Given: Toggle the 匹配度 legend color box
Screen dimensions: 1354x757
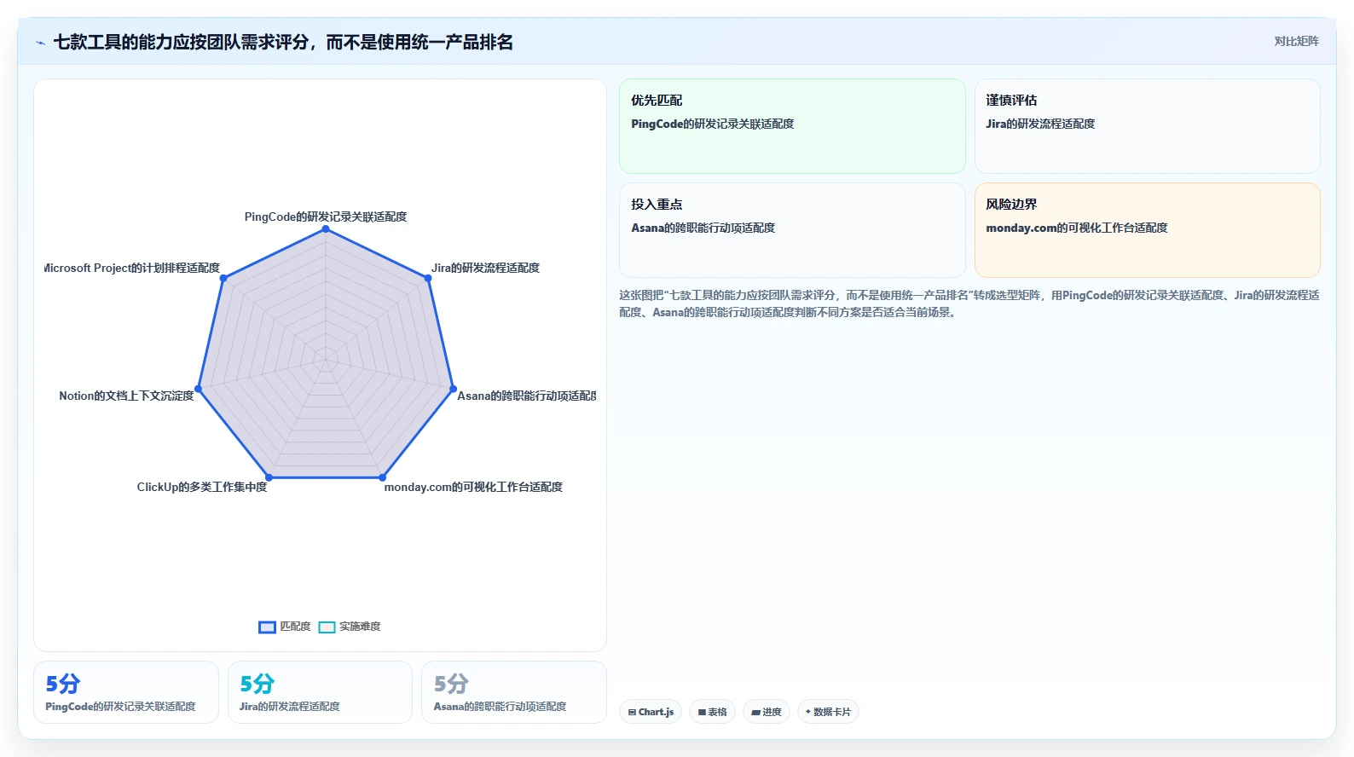Looking at the screenshot, I should pyautogui.click(x=267, y=627).
